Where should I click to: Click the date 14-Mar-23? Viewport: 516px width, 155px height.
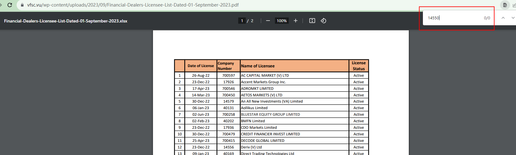(x=201, y=95)
